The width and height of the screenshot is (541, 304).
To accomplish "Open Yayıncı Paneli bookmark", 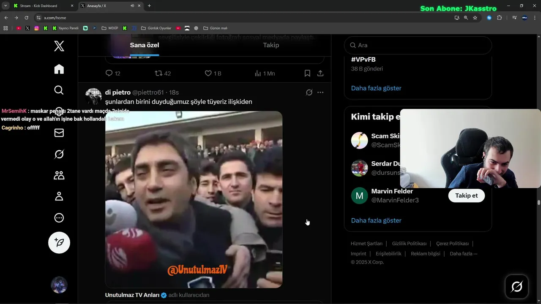I will tap(66, 28).
